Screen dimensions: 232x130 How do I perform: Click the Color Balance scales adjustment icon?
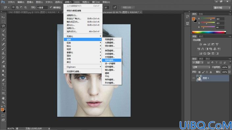tap(203, 49)
